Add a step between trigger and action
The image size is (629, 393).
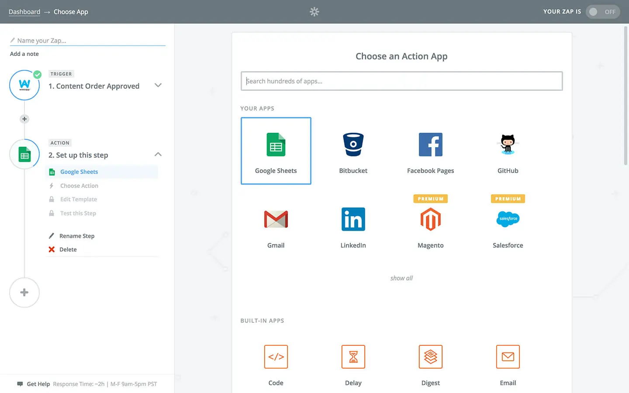tap(24, 119)
